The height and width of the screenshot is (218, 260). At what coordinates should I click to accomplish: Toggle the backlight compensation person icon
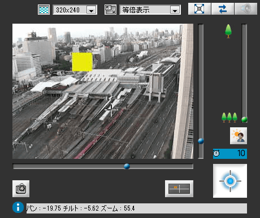(239, 136)
